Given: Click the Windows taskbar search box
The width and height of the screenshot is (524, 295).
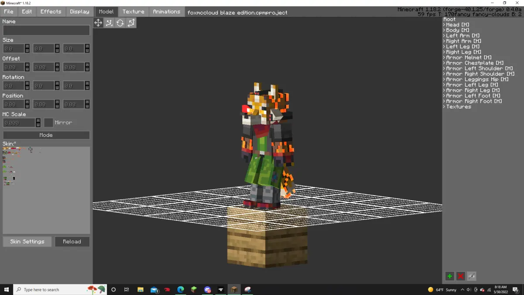Looking at the screenshot, I should click(x=60, y=289).
